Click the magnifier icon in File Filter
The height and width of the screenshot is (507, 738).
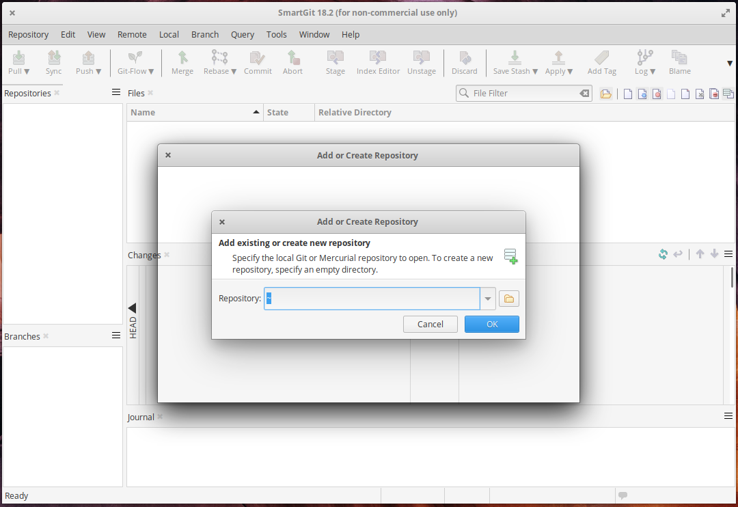click(x=463, y=93)
